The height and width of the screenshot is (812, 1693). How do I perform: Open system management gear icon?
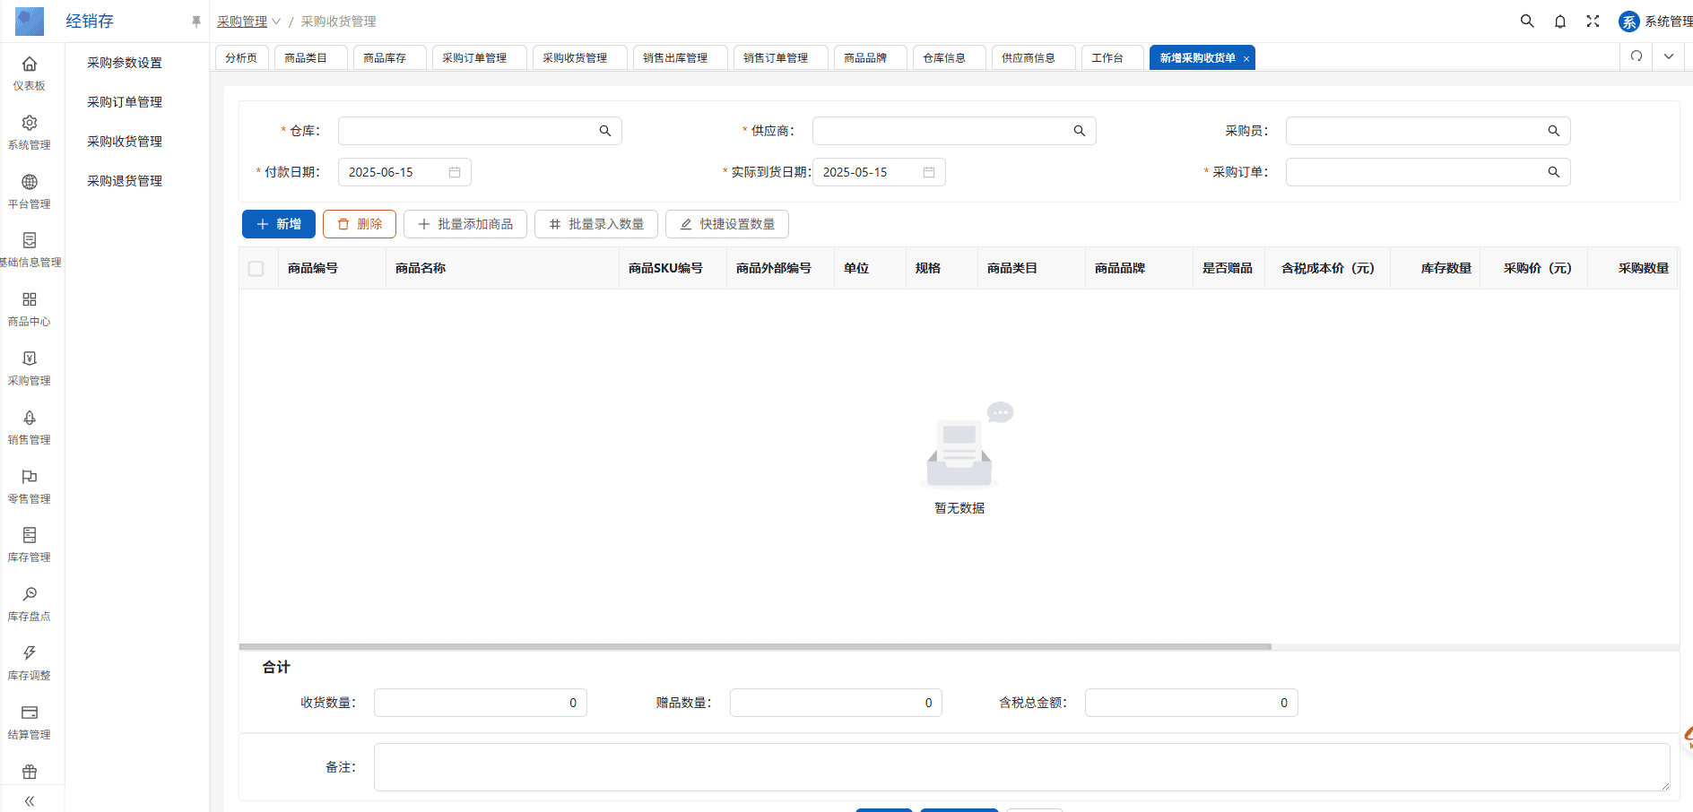(x=30, y=124)
